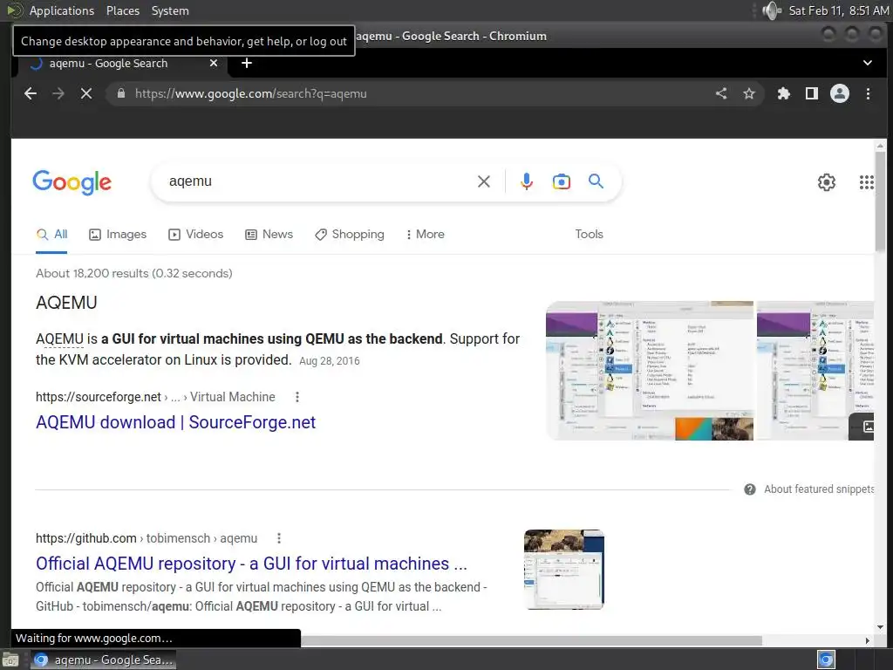Click the scroll up arrow
893x670 pixels.
(881, 145)
